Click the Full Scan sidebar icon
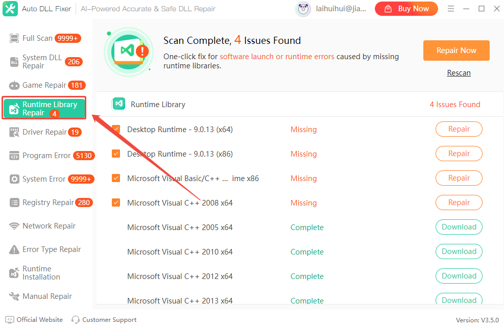This screenshot has height=329, width=504. (x=14, y=38)
